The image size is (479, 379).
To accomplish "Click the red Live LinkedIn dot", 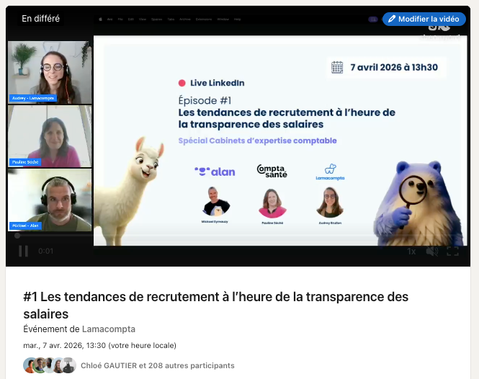I will (x=182, y=83).
